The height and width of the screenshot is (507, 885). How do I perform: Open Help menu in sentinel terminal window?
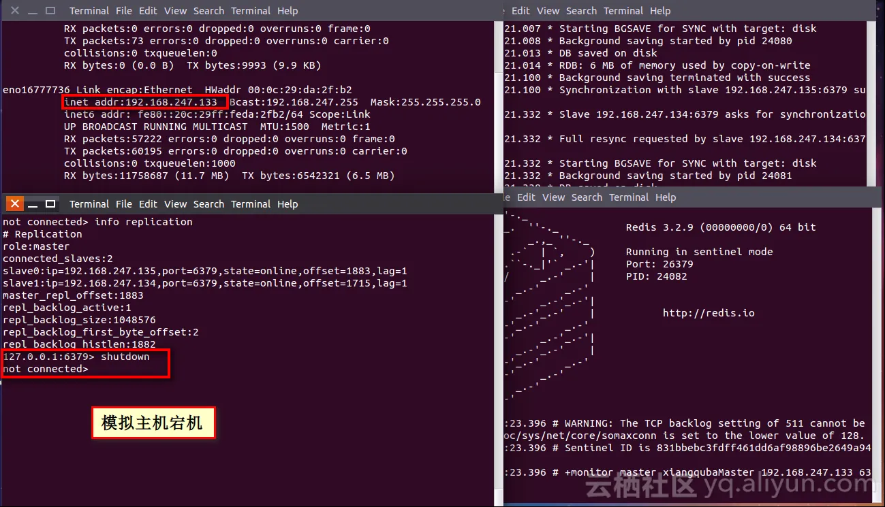coord(666,197)
